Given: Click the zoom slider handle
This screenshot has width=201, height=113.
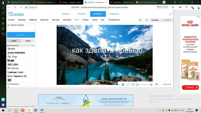Looking at the screenshot, I should (x=137, y=84).
